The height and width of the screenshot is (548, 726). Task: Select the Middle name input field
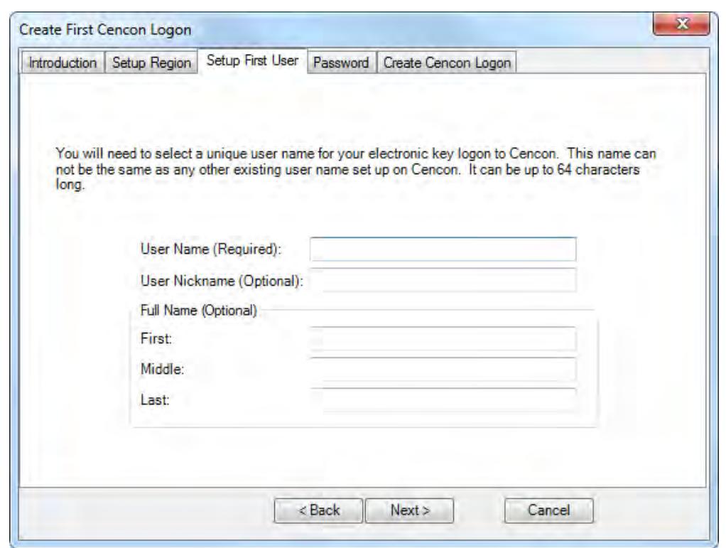coord(443,369)
